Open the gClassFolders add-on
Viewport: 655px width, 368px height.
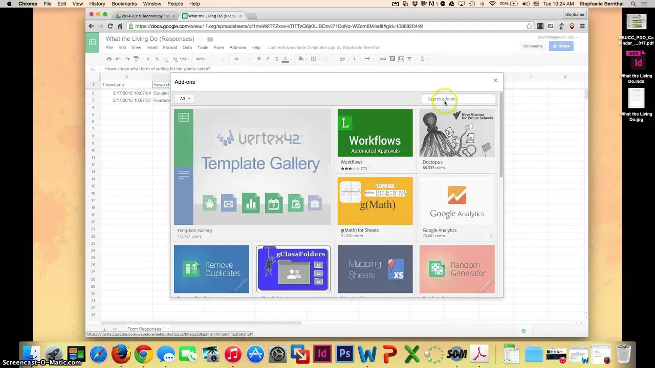pyautogui.click(x=293, y=269)
